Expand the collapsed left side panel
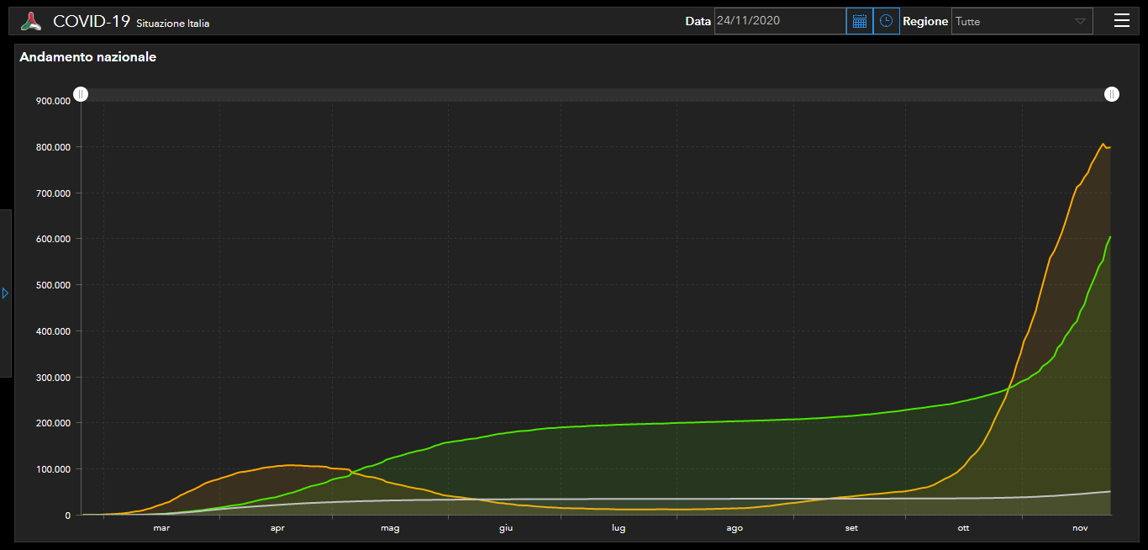Image resolution: width=1148 pixels, height=550 pixels. (5, 293)
